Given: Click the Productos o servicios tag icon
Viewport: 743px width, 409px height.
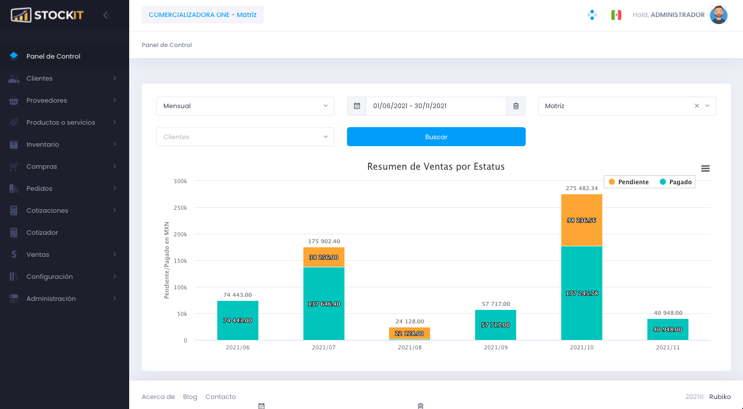Looking at the screenshot, I should point(14,122).
